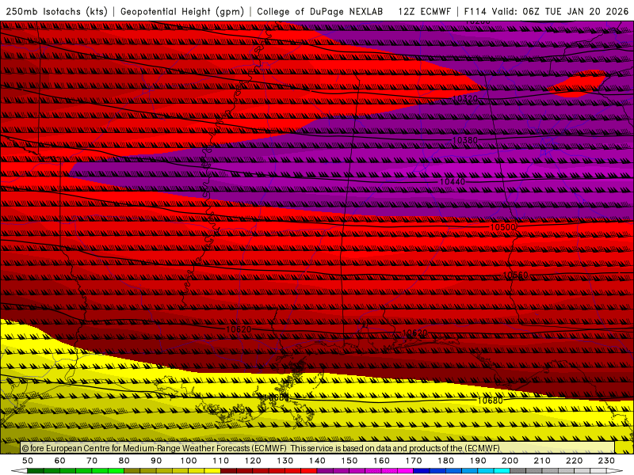Click the dark green swatch right of 50

tap(36, 471)
